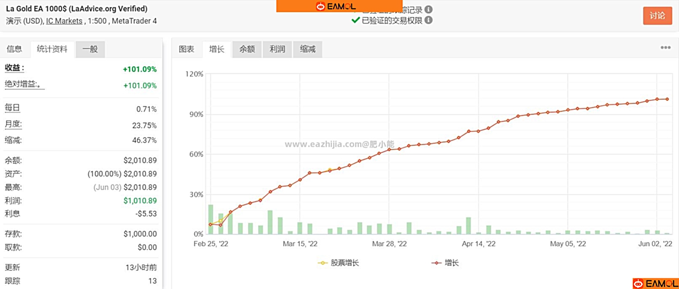This screenshot has width=679, height=289.
Task: Click the info icon beside verified trading privileges
Action: coord(428,20)
